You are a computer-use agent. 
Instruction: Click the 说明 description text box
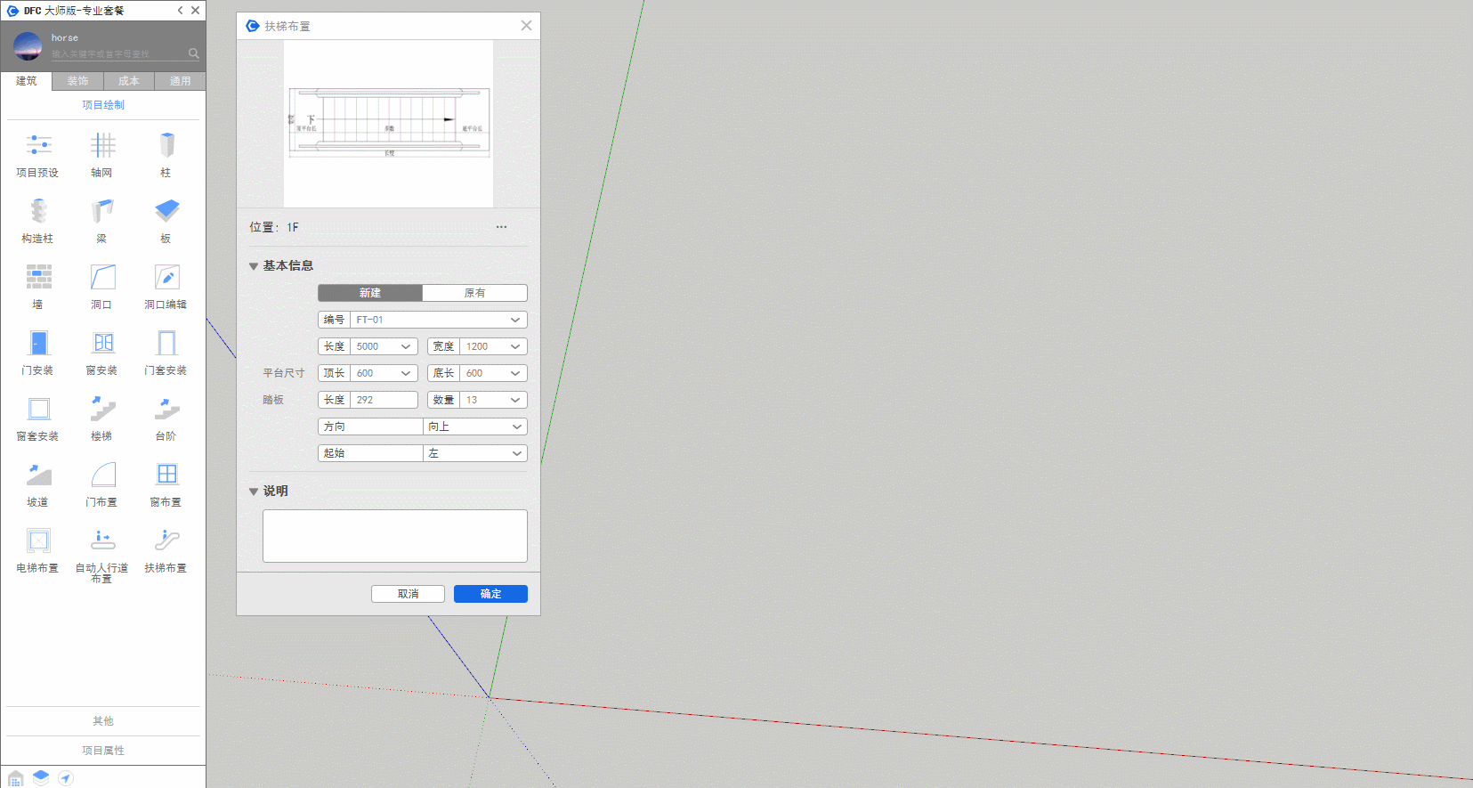pyautogui.click(x=394, y=536)
